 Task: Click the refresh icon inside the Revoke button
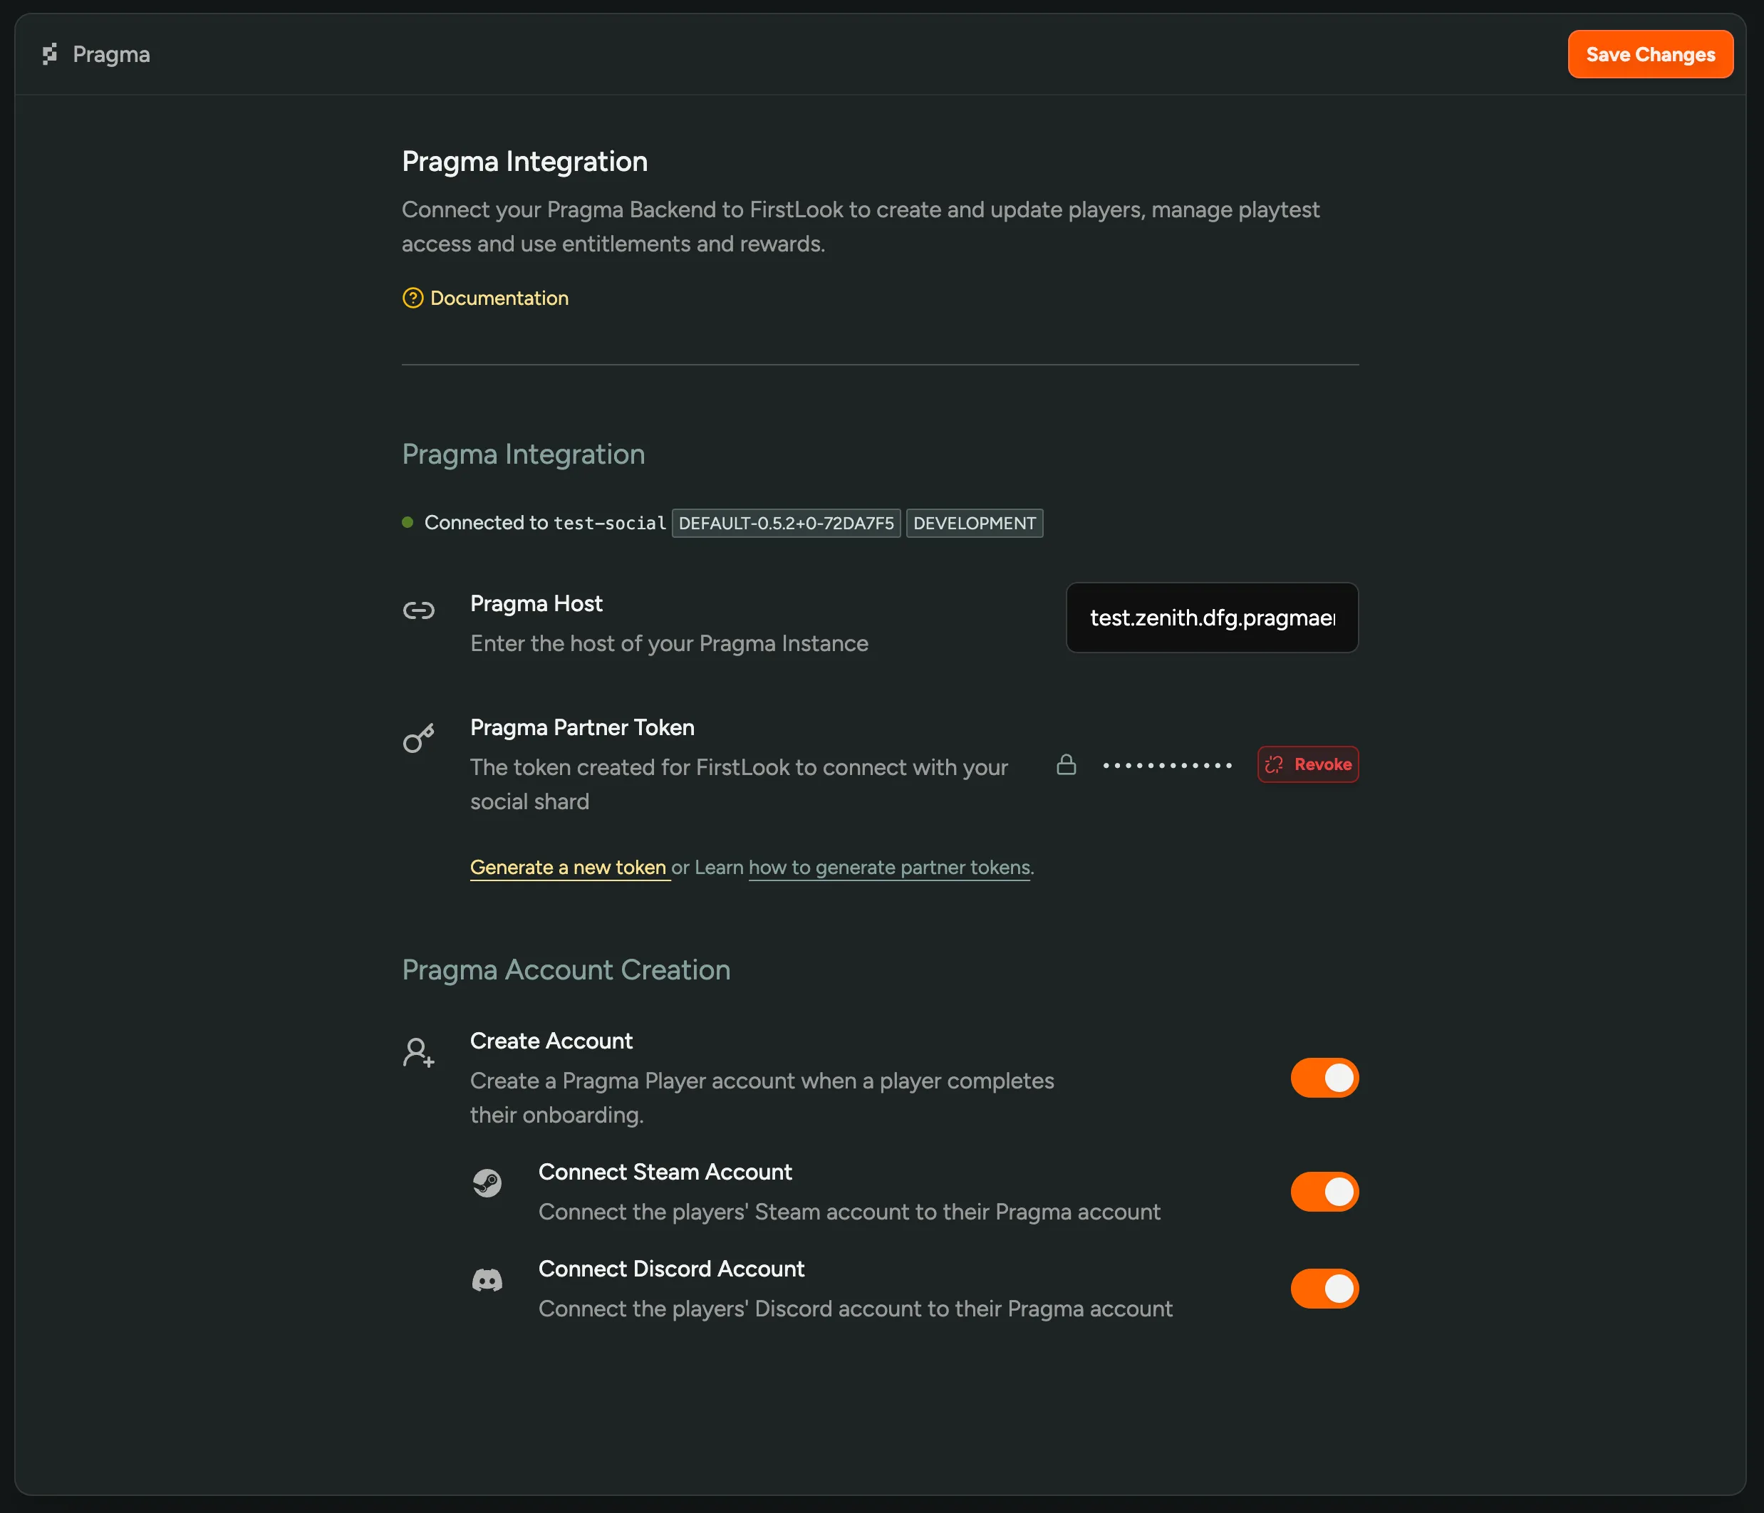point(1274,764)
